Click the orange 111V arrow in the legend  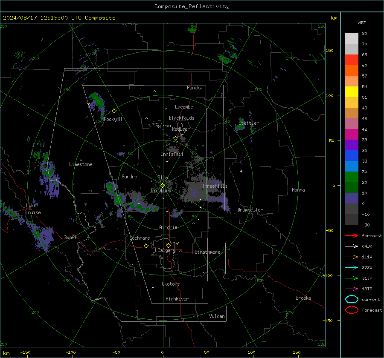[352, 257]
